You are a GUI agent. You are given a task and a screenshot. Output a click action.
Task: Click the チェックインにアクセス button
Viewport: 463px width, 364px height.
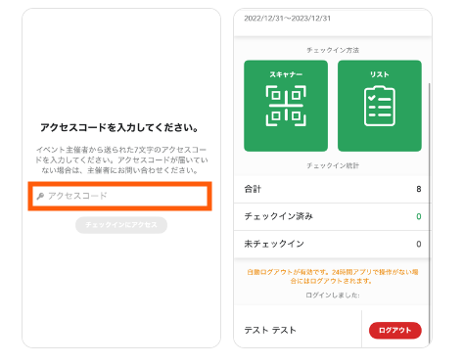tap(121, 225)
